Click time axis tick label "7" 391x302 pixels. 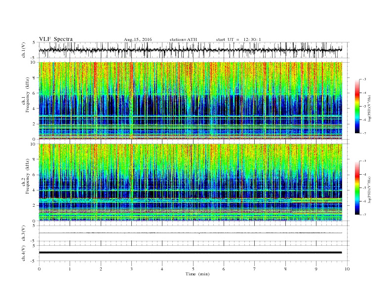tap(255, 269)
